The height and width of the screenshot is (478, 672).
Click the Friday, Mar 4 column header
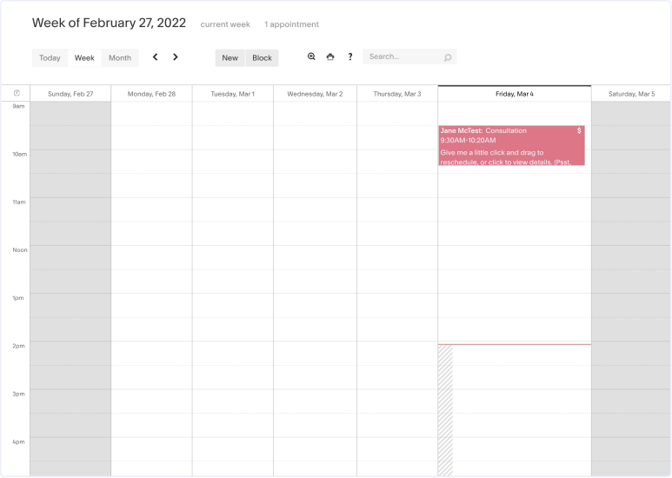[515, 94]
